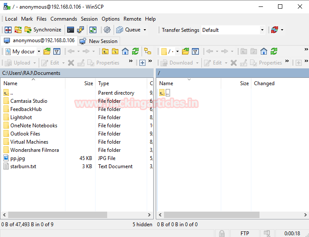The image size is (309, 237).
Task: Open the terminal console icon
Action: [x=70, y=30]
